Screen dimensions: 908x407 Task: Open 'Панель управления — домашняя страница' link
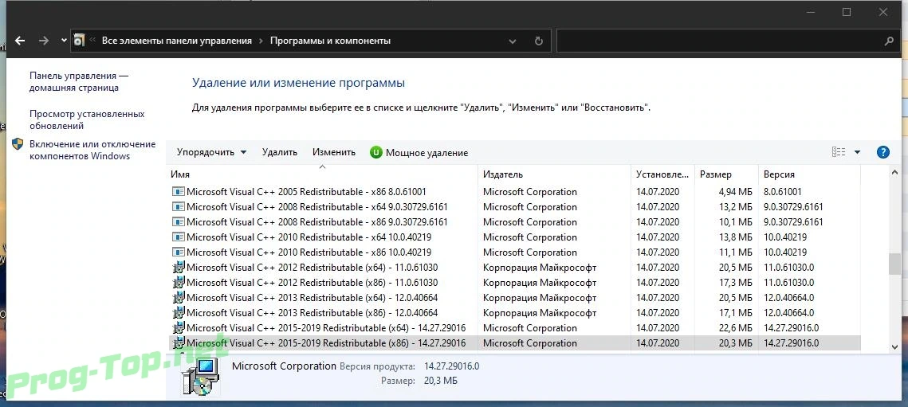point(79,81)
